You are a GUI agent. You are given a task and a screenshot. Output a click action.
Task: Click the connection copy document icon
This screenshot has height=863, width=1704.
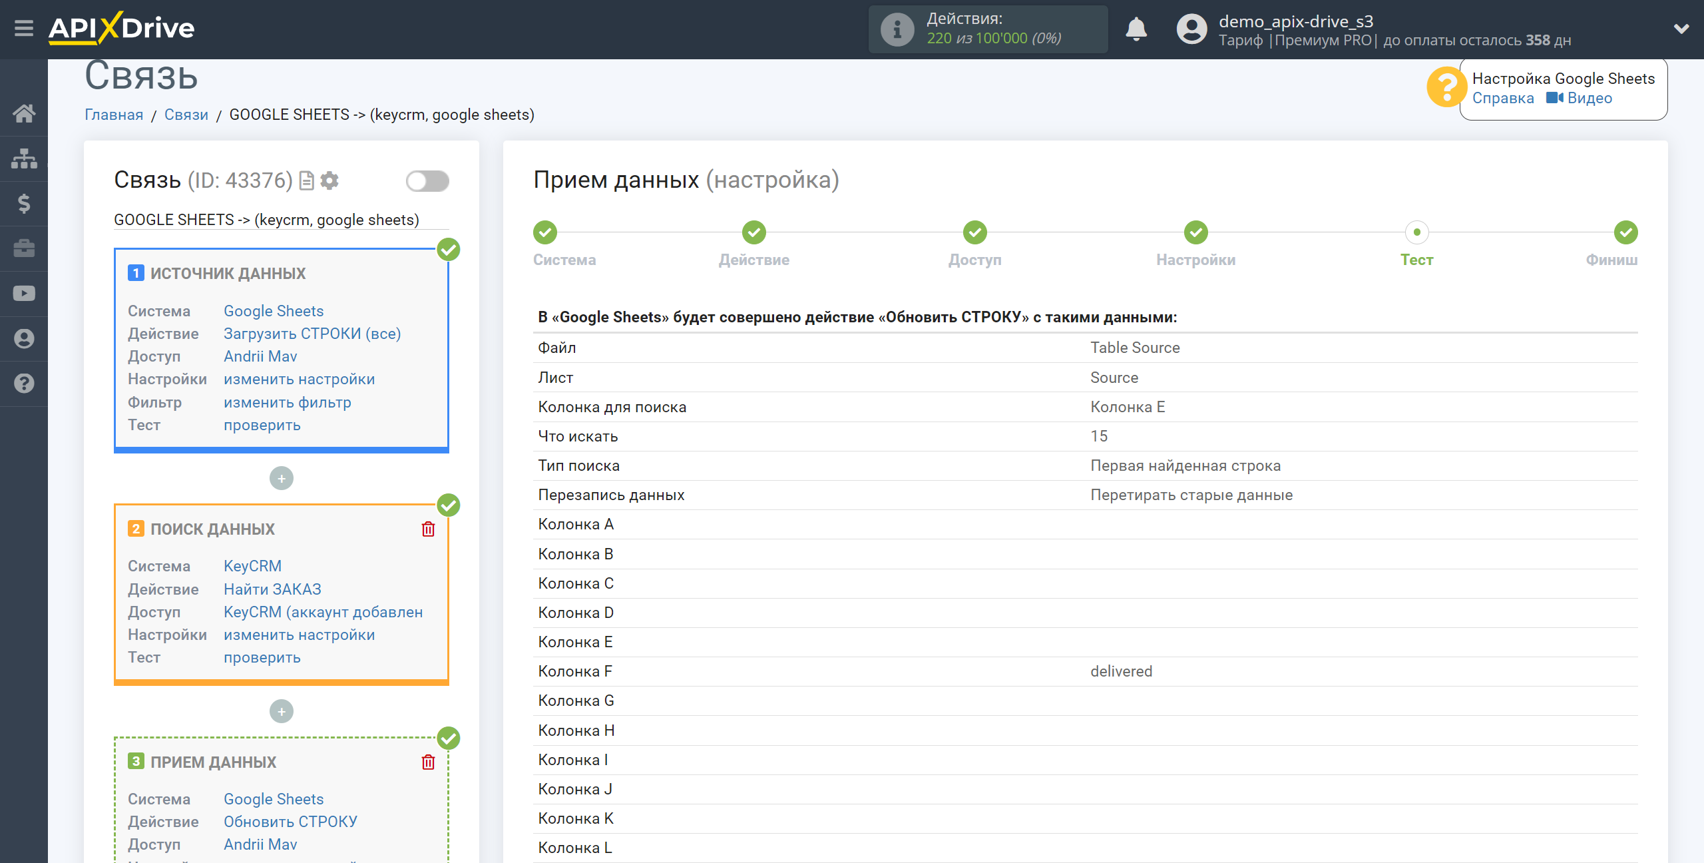coord(306,180)
